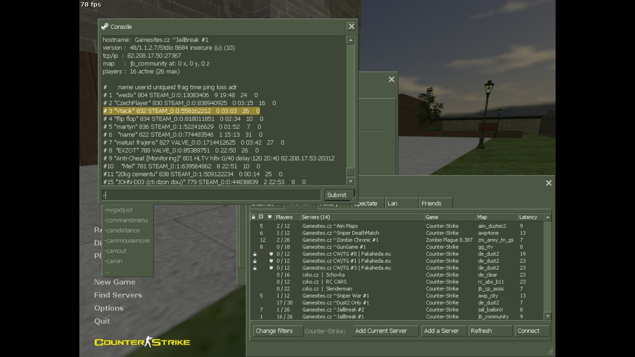This screenshot has width=635, height=357.
Task: Select Gamesites.cz ^GunGame #1 server
Action: pyautogui.click(x=397, y=247)
